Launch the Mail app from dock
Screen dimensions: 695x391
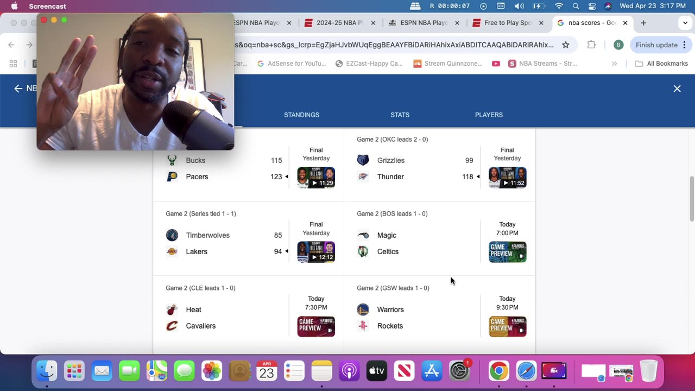tap(102, 371)
